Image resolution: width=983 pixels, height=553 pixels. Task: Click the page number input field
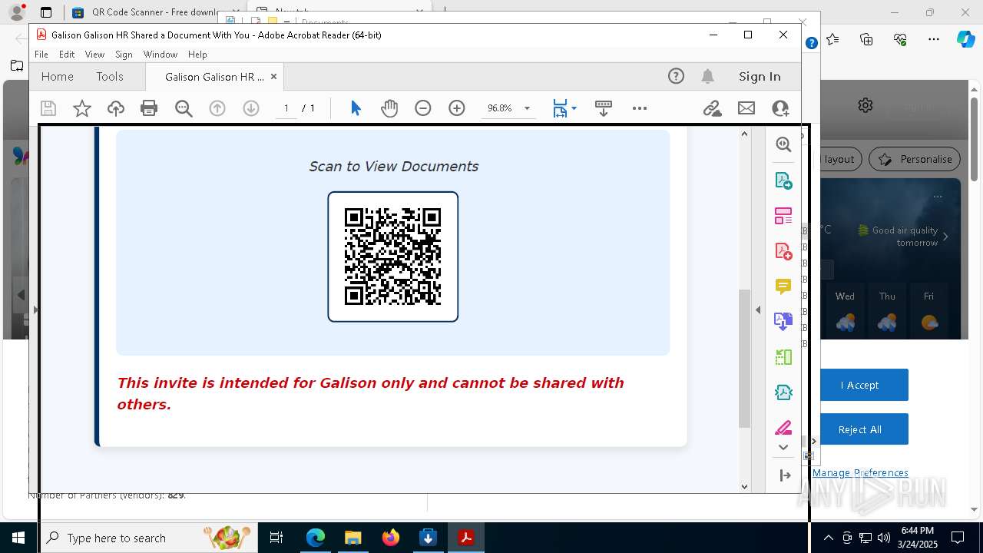286,108
